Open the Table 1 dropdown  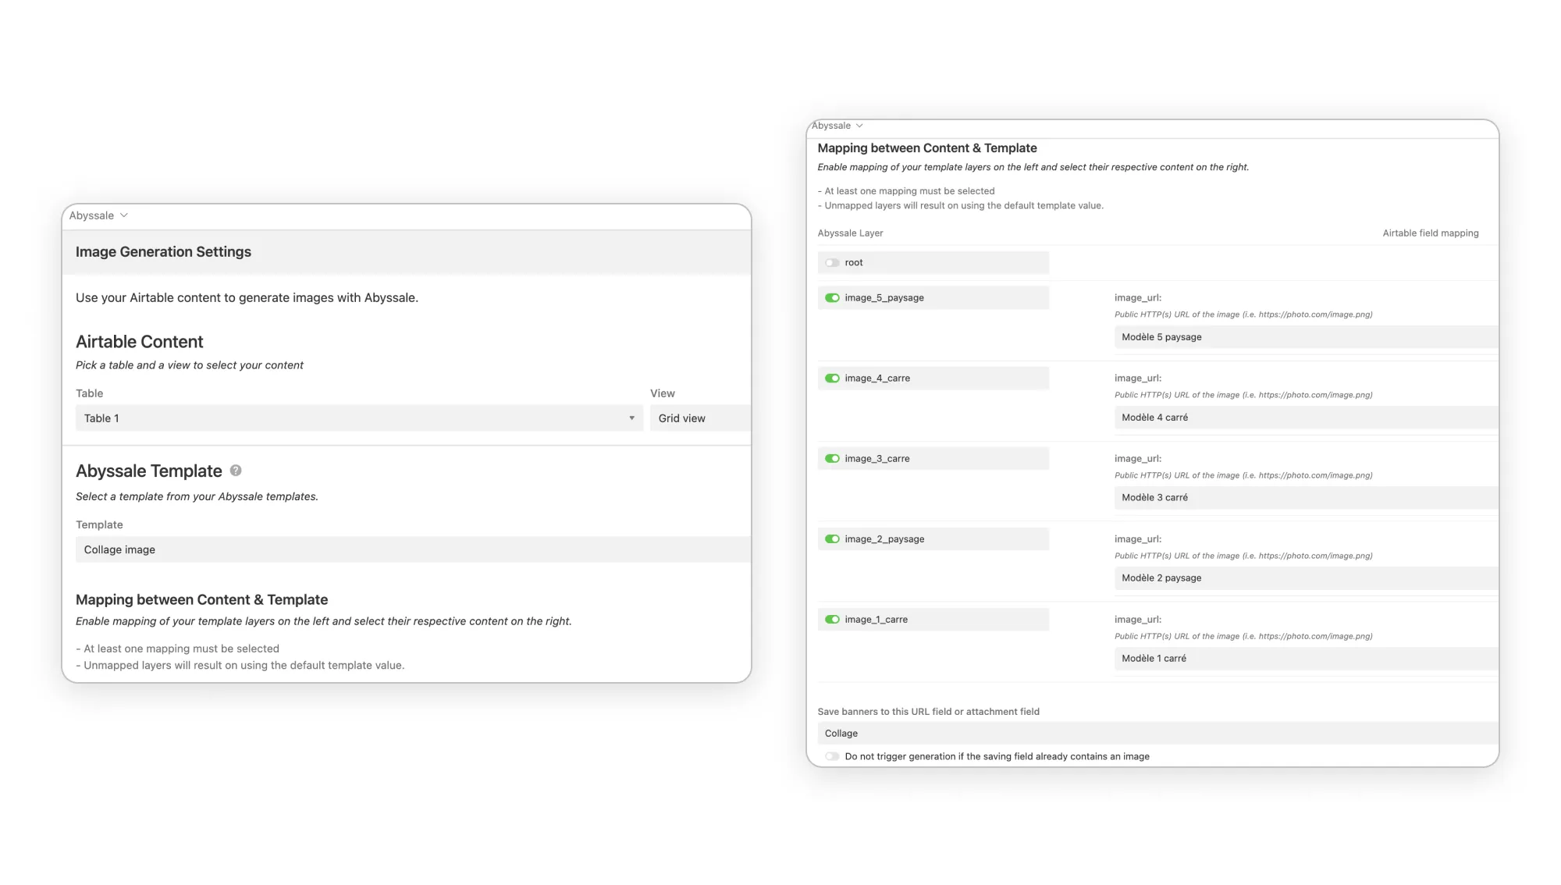tap(359, 418)
